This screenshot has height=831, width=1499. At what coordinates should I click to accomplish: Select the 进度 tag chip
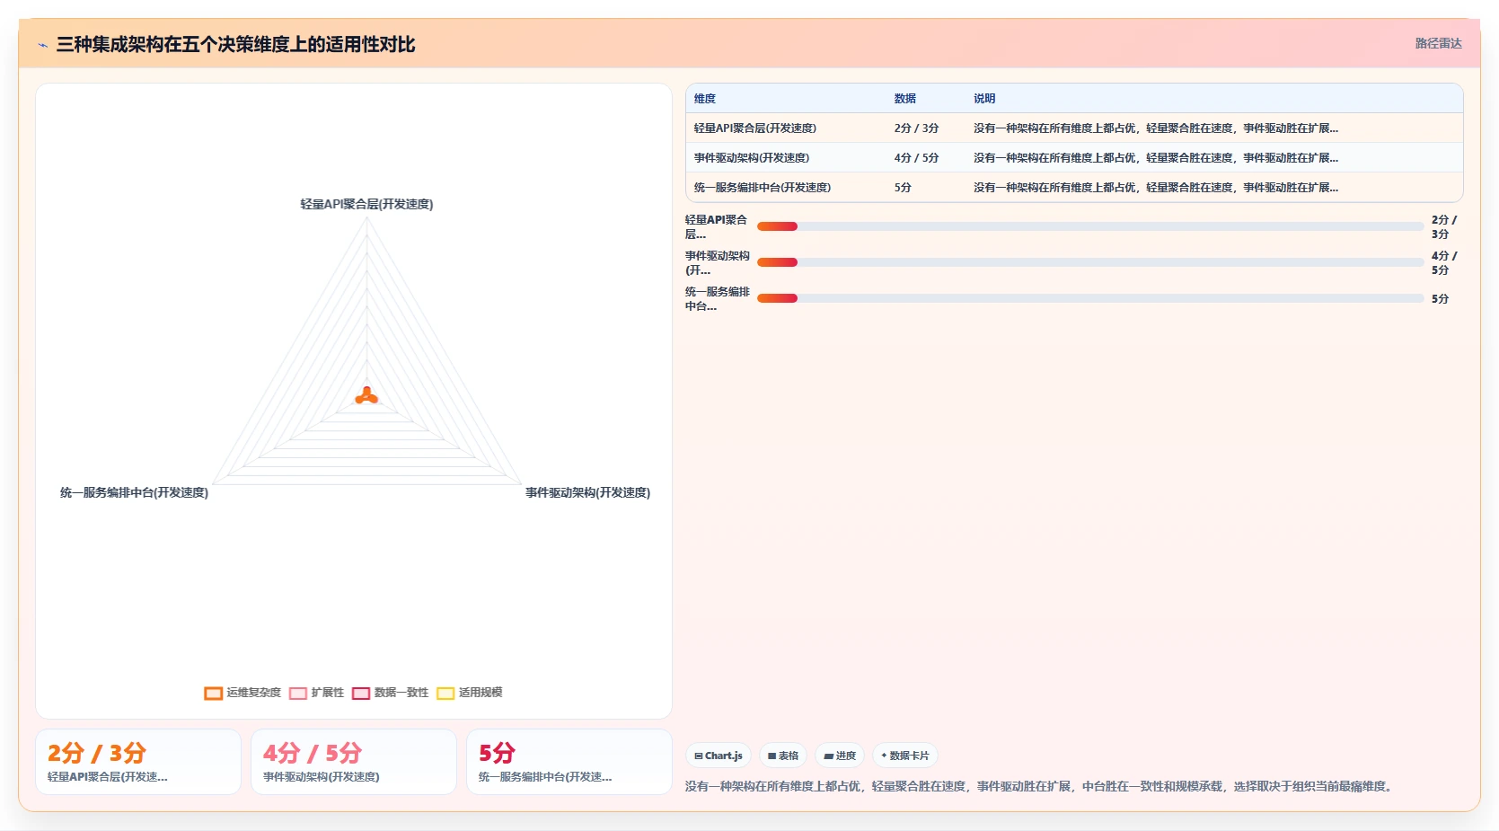840,756
